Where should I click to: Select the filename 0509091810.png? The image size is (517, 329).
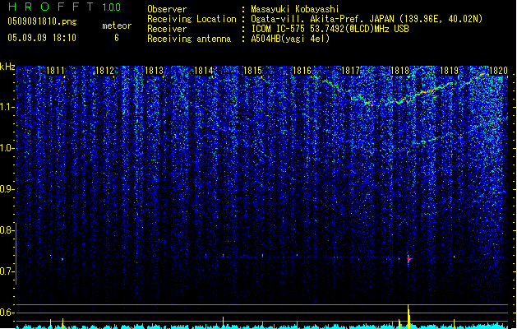click(x=42, y=22)
